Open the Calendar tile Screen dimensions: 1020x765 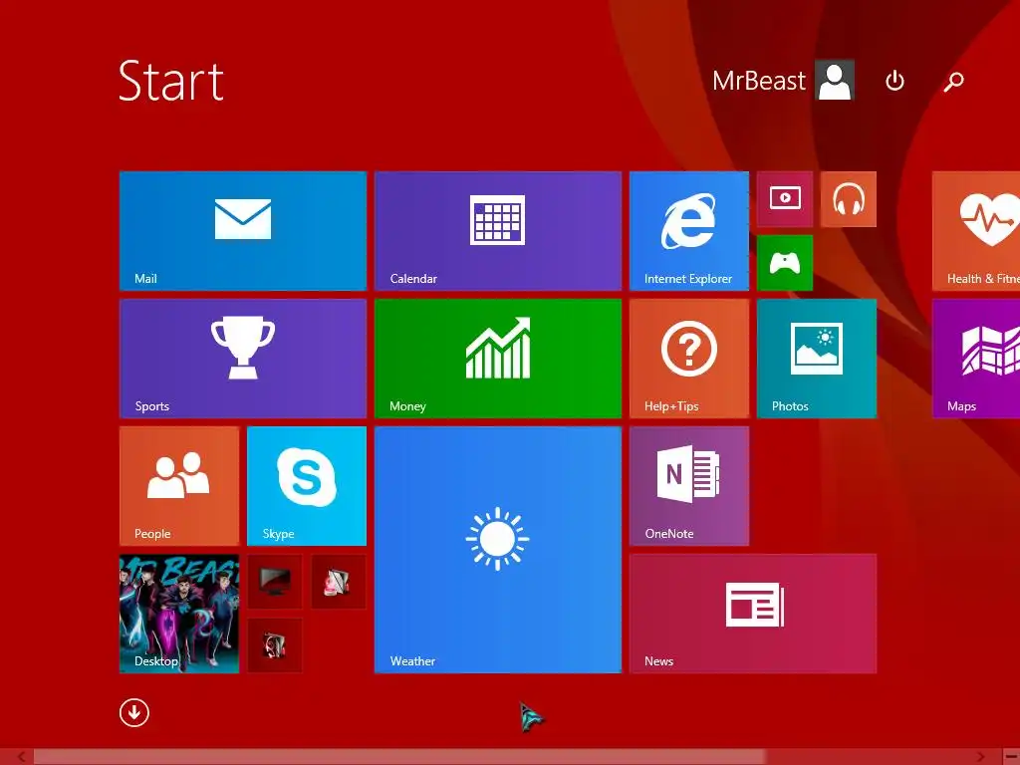coord(498,231)
